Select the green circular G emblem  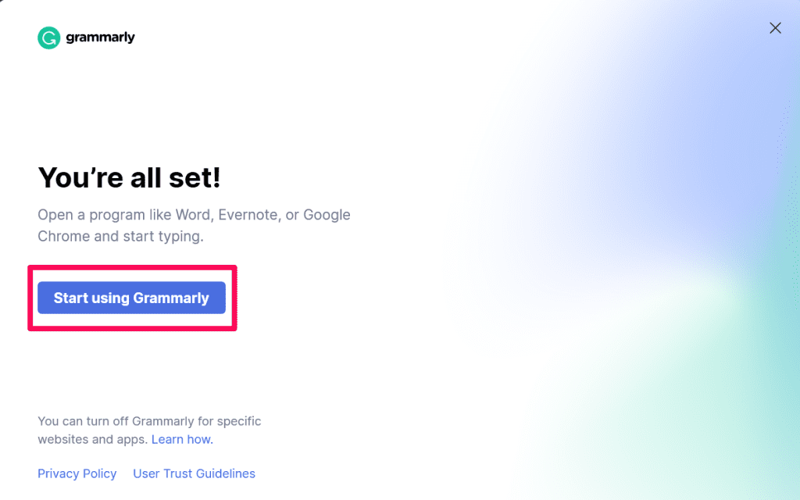click(48, 37)
